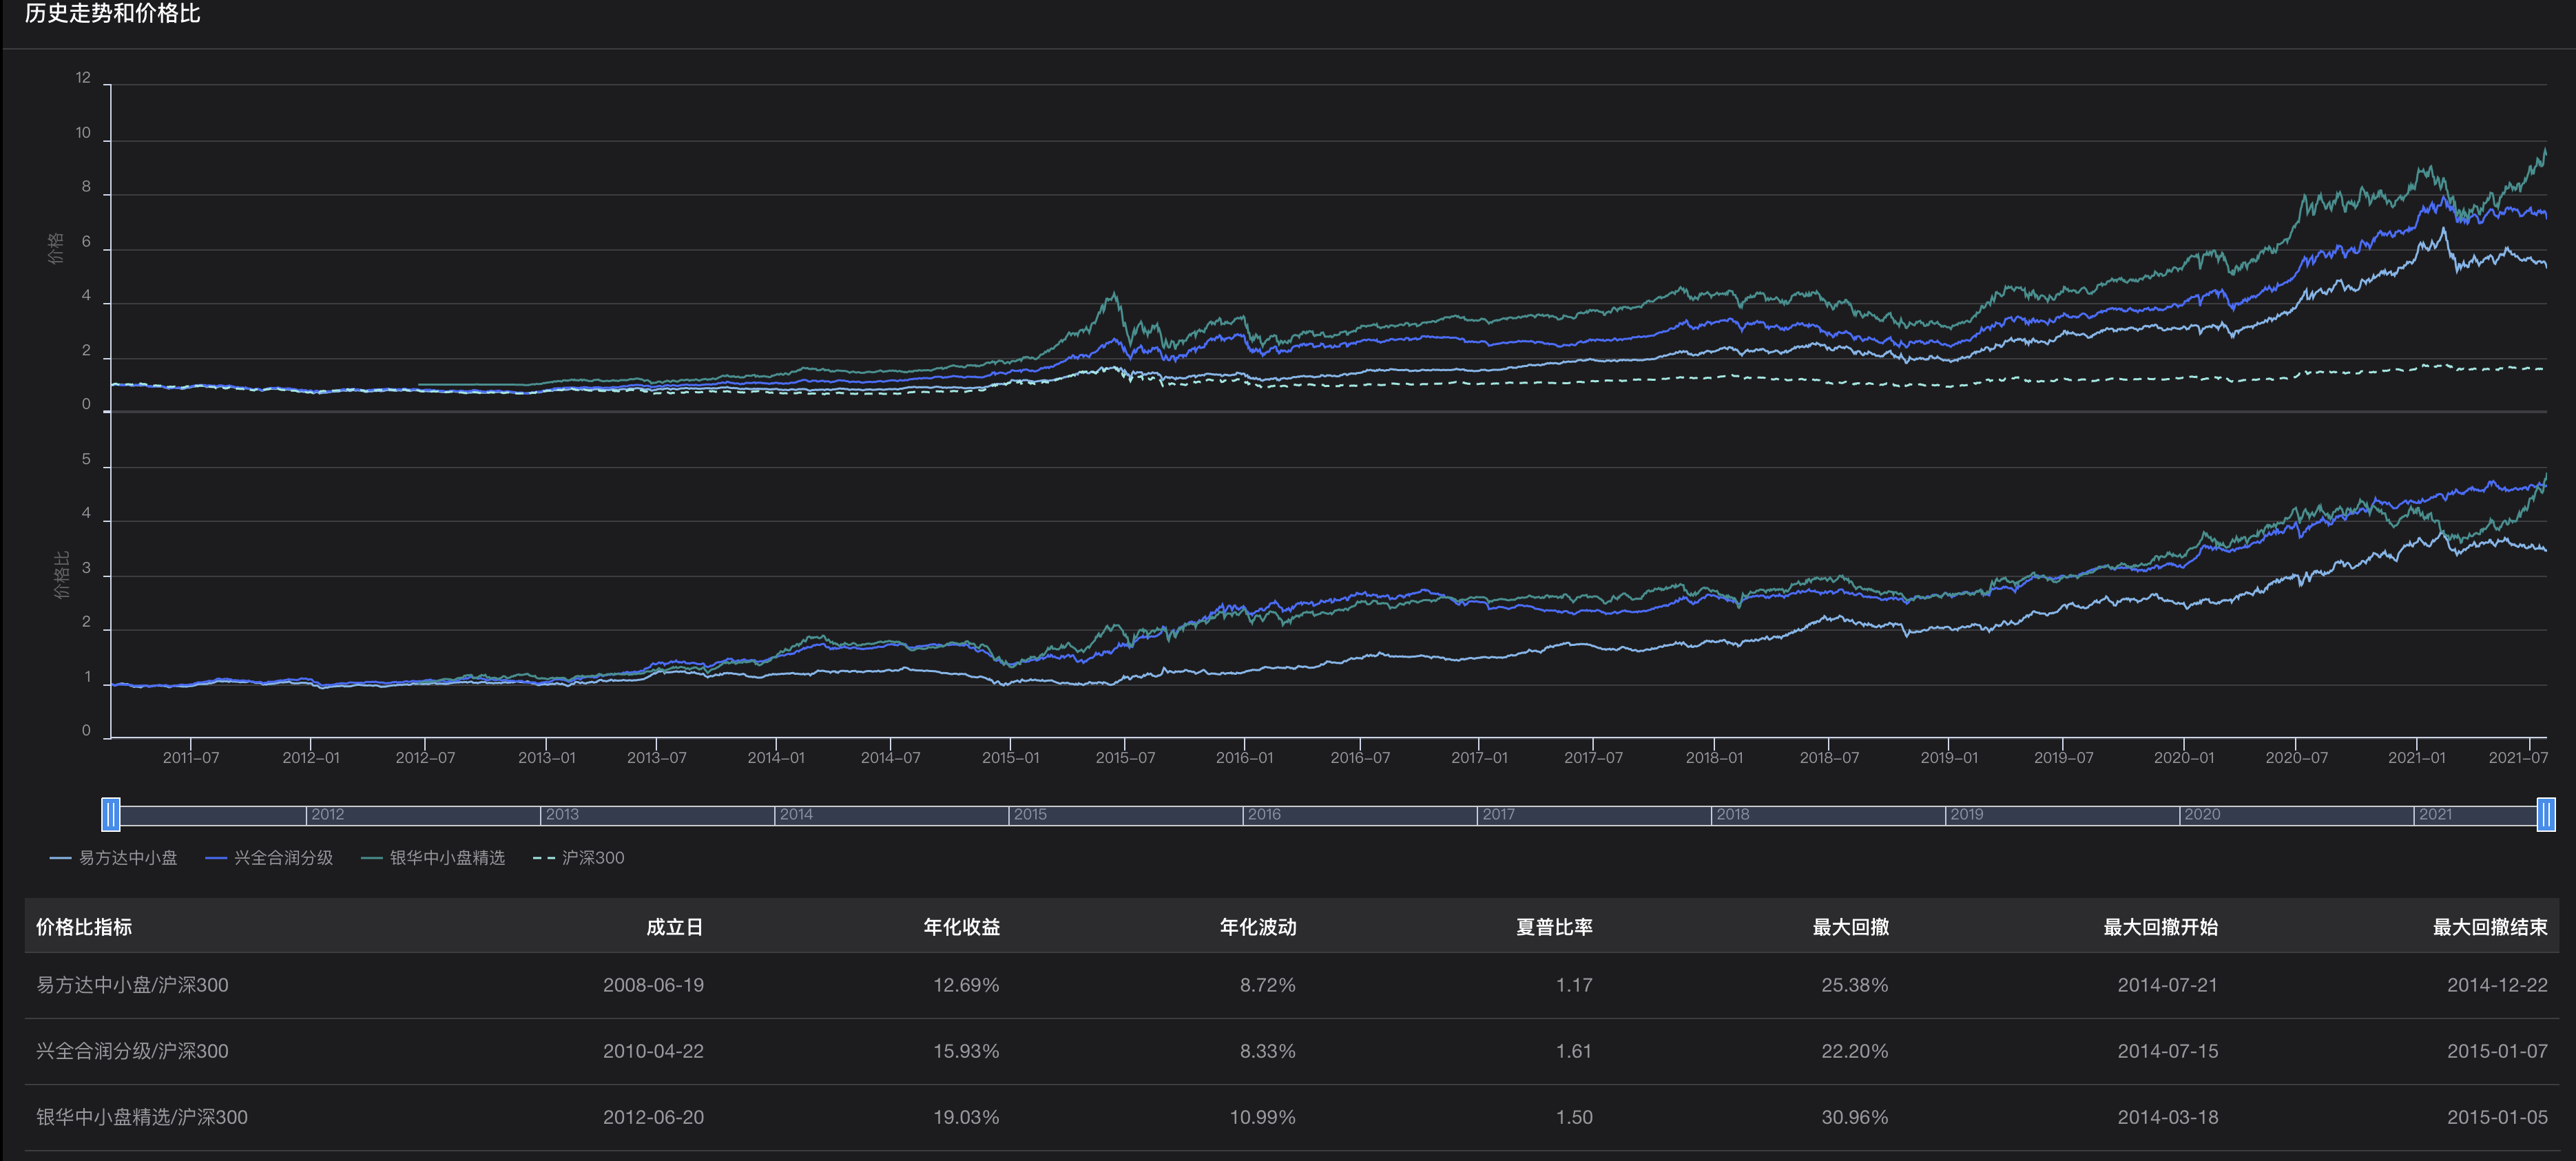
Task: Click 2012 marker in range slider
Action: tap(327, 815)
